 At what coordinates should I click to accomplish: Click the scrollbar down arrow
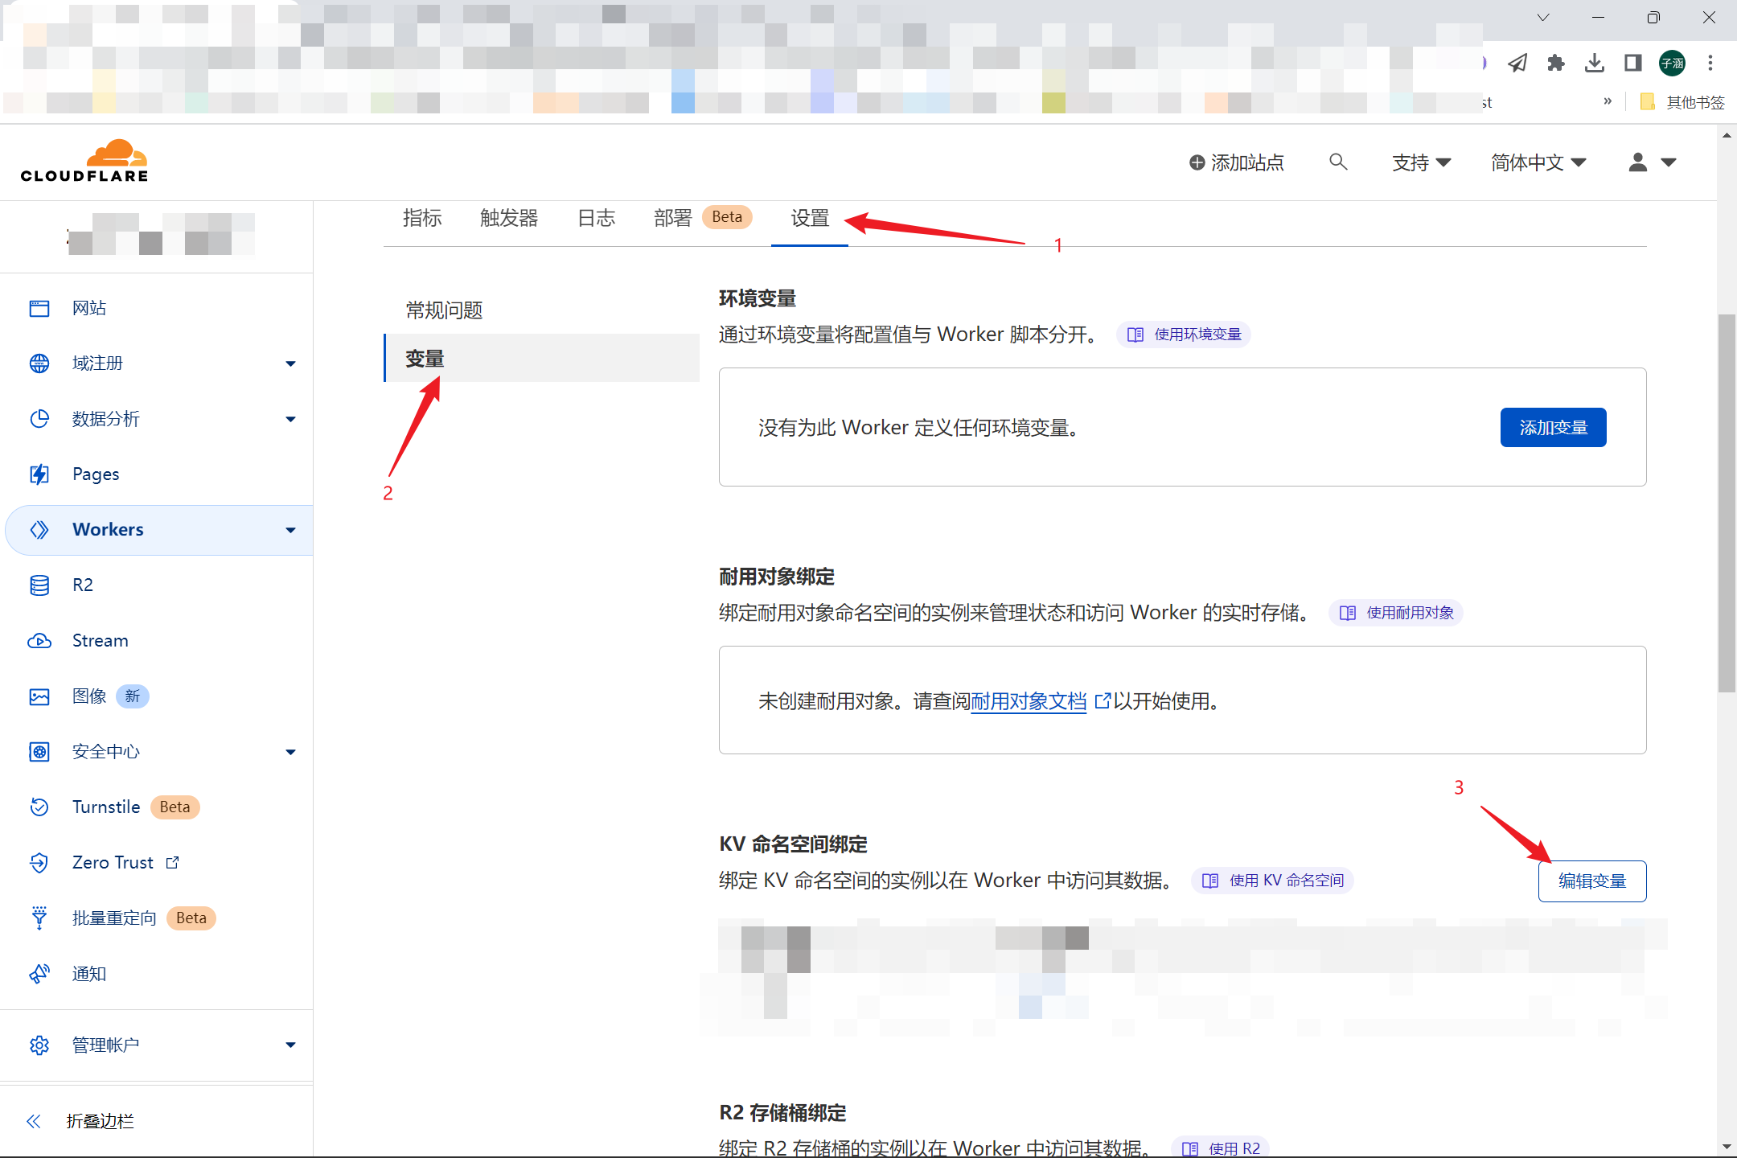point(1727,1147)
